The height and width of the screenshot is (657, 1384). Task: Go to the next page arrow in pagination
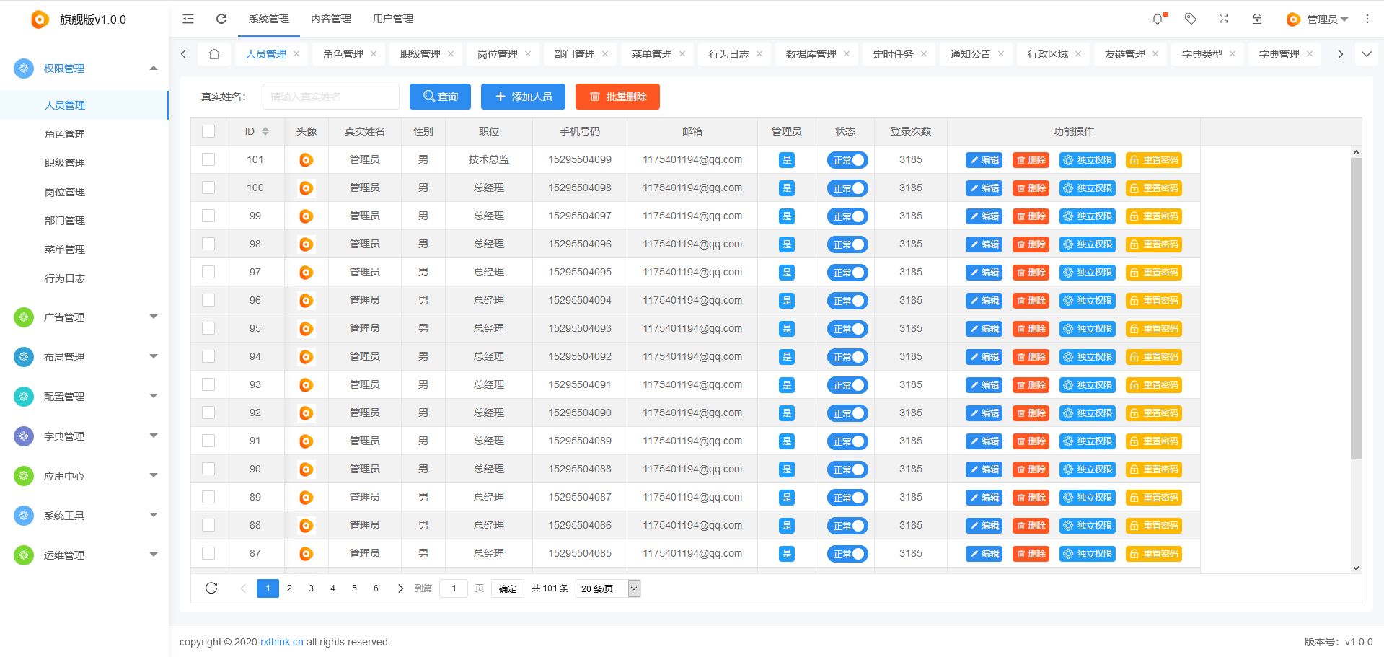coord(400,588)
